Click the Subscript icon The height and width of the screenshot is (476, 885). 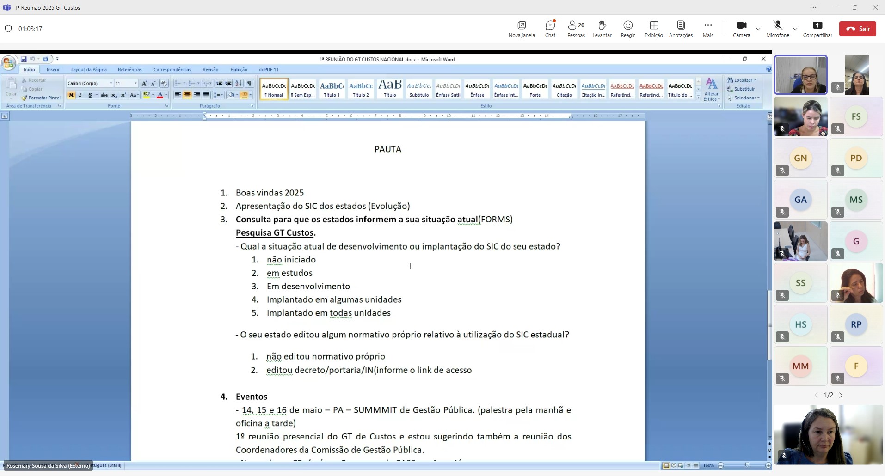[114, 95]
